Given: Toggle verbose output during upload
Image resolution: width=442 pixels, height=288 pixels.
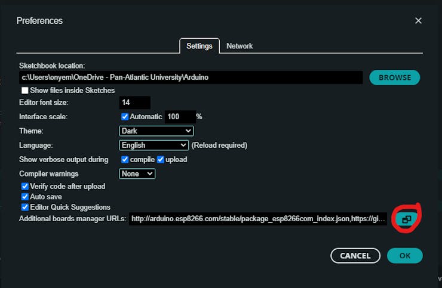Looking at the screenshot, I should [161, 159].
